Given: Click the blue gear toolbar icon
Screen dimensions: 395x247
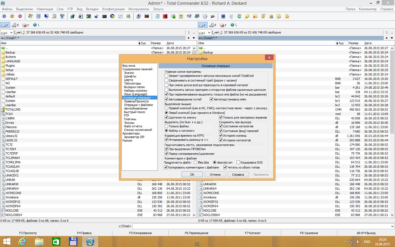Looking at the screenshot, I should [x=4, y=16].
